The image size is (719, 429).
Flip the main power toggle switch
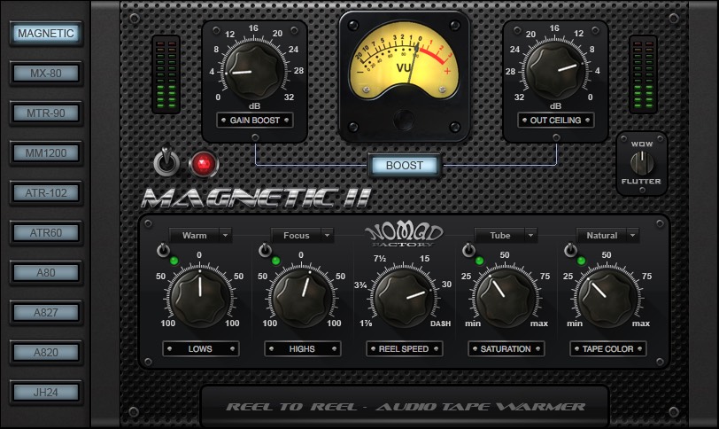166,161
